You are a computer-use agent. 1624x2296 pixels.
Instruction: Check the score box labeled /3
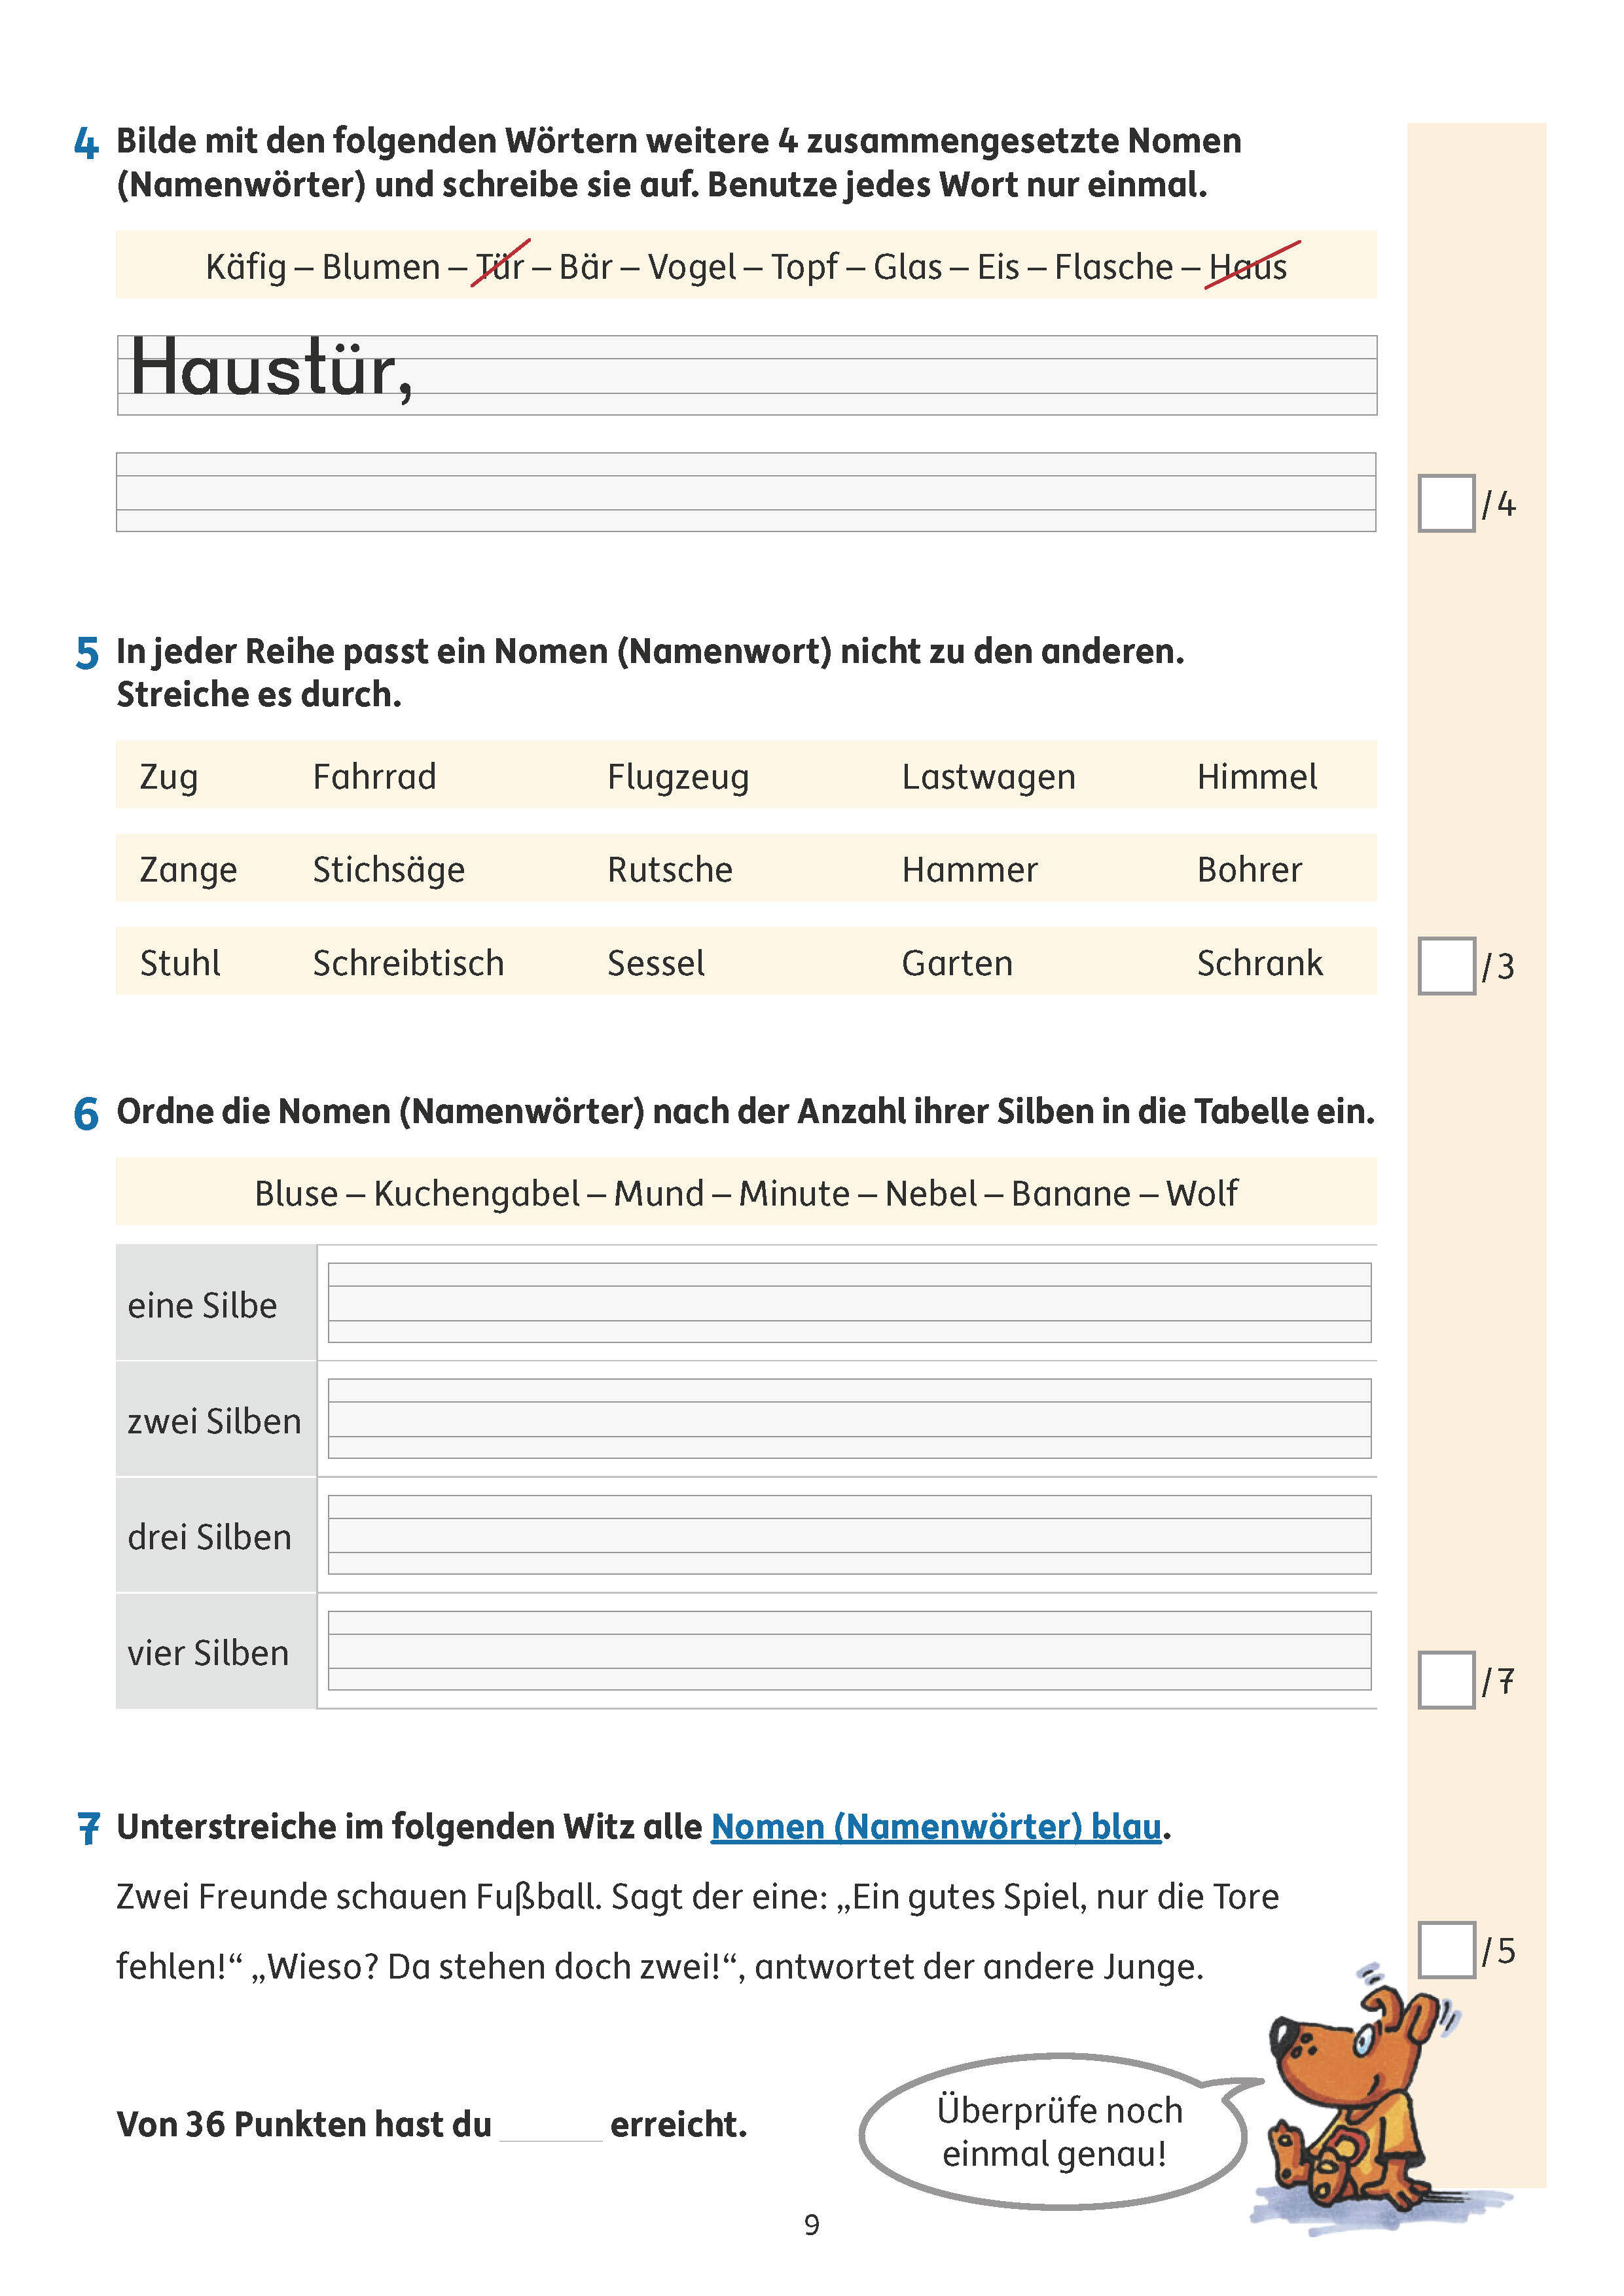coord(1445,966)
